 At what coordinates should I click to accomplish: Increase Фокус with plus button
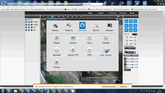(127, 40)
